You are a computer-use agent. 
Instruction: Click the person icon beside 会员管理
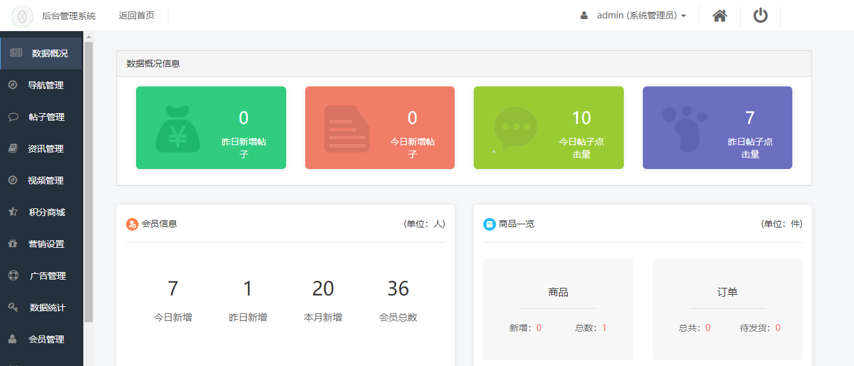click(x=13, y=339)
